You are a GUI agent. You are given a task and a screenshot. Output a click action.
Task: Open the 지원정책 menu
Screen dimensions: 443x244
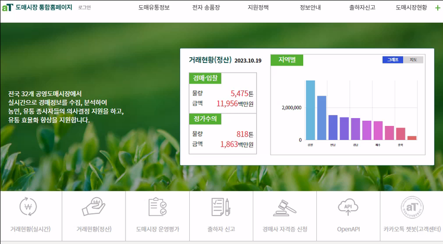pos(258,8)
